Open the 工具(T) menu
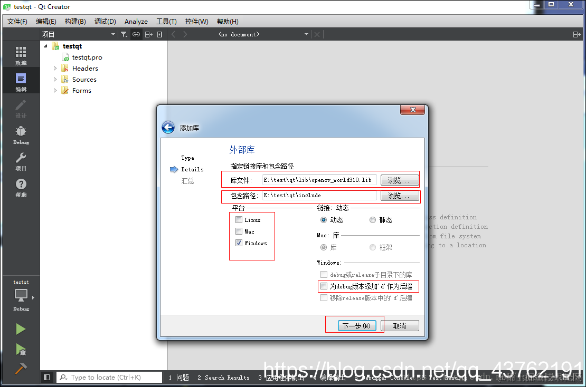The width and height of the screenshot is (586, 387). (x=166, y=21)
